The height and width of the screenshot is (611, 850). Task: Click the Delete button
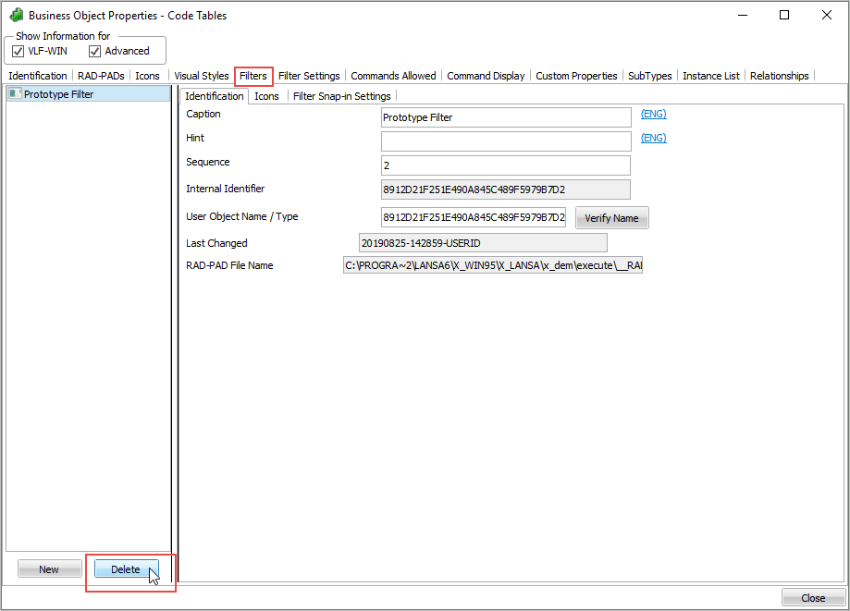coord(127,568)
